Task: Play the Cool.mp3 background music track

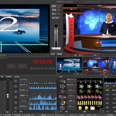Action: coord(16,102)
